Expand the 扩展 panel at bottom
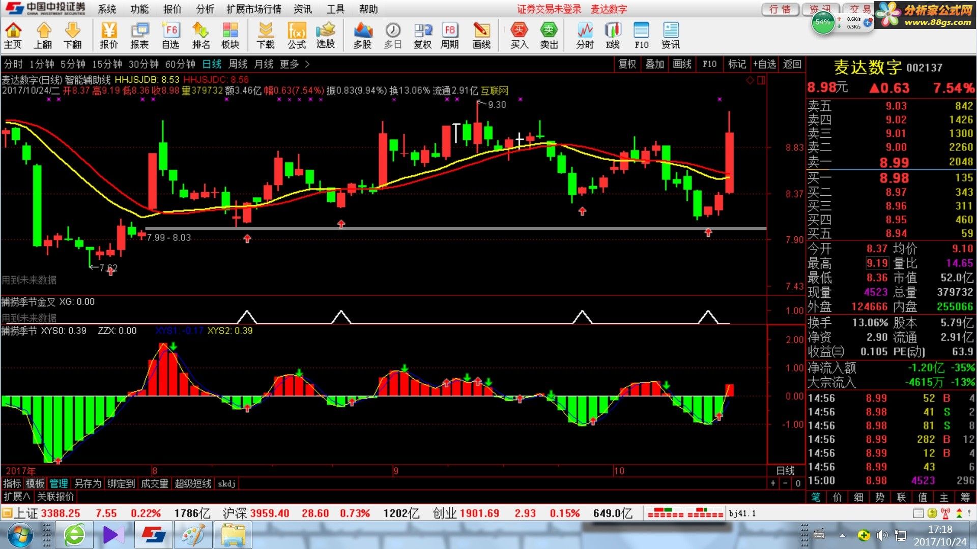The image size is (977, 549). [17, 497]
